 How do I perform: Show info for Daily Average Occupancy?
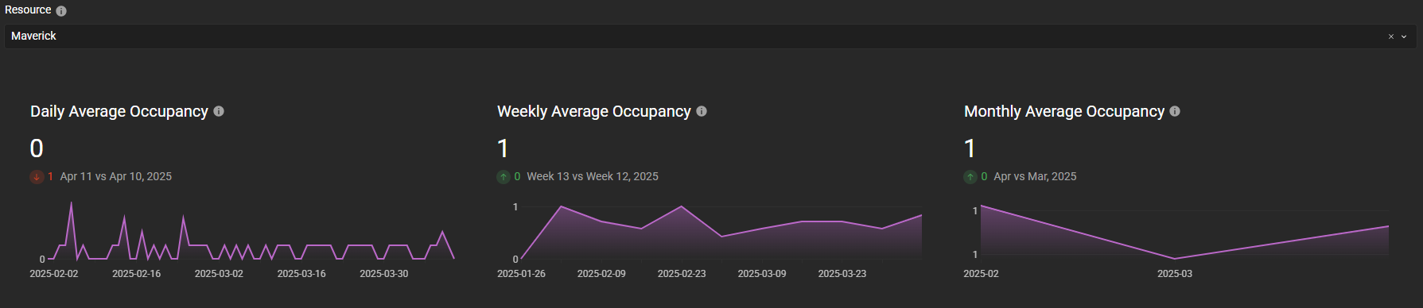pos(219,111)
